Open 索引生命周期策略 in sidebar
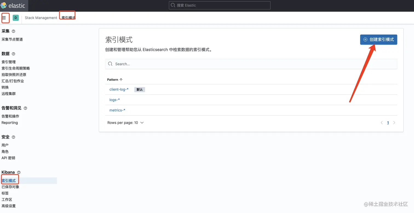Viewport: 414px width, 213px height. [16, 68]
